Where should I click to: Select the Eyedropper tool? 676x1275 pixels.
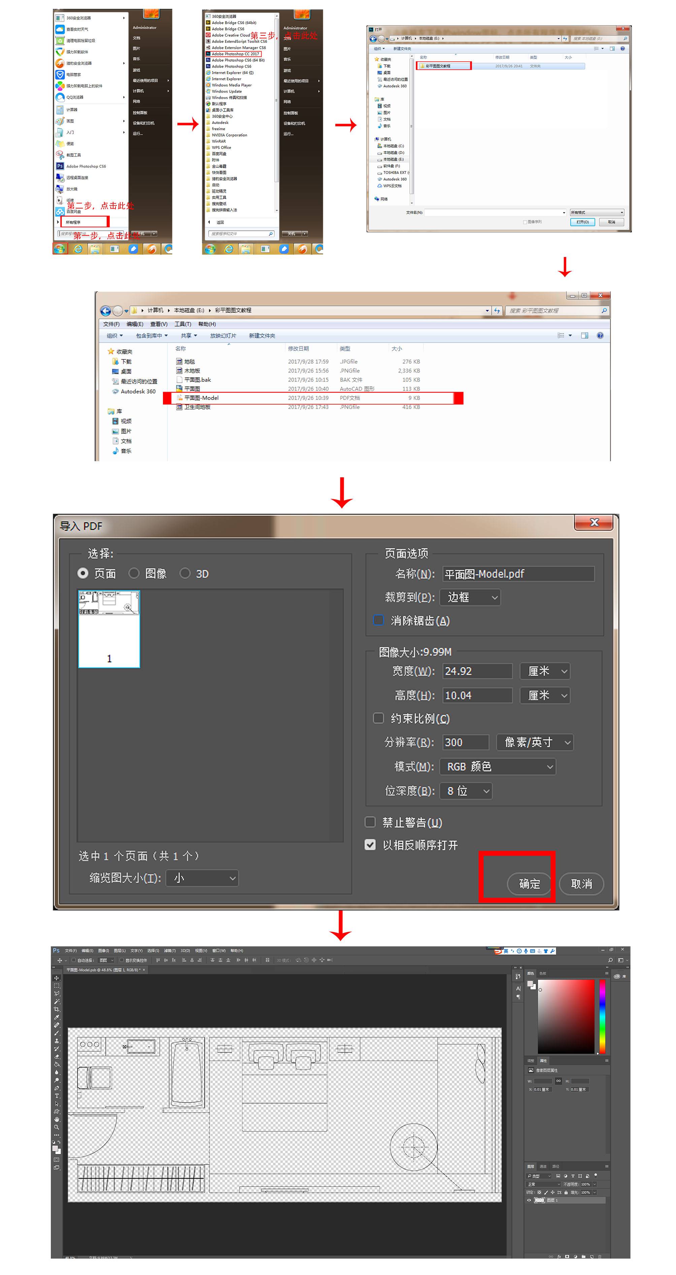pyautogui.click(x=56, y=1017)
